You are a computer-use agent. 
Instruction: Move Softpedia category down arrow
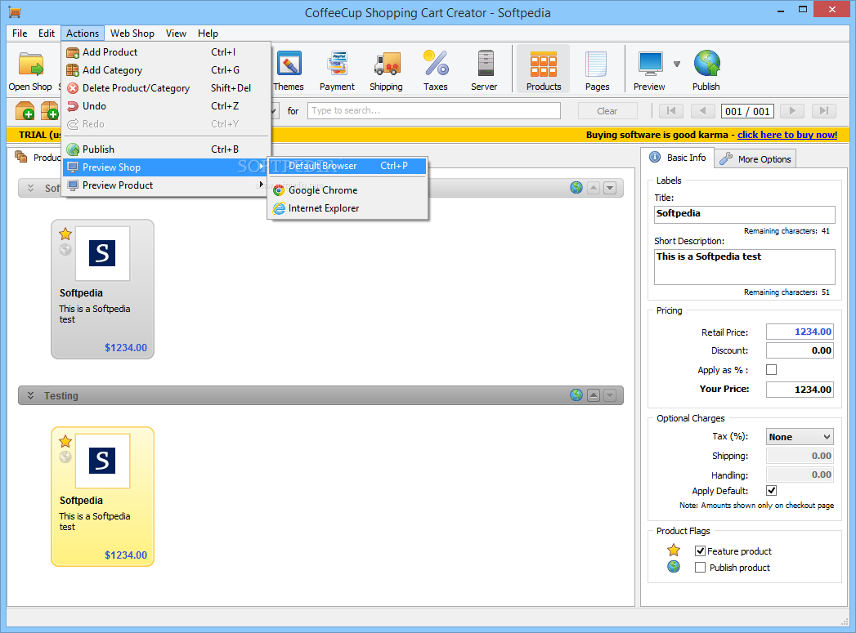[610, 188]
